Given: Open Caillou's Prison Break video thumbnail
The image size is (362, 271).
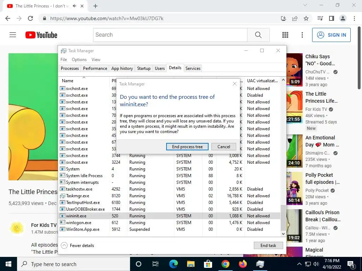Looking at the screenshot, I should click(294, 225).
